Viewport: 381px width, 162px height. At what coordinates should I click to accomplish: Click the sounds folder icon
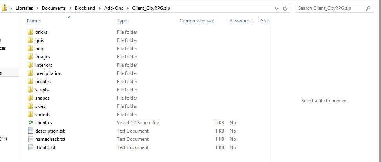pos(31,115)
